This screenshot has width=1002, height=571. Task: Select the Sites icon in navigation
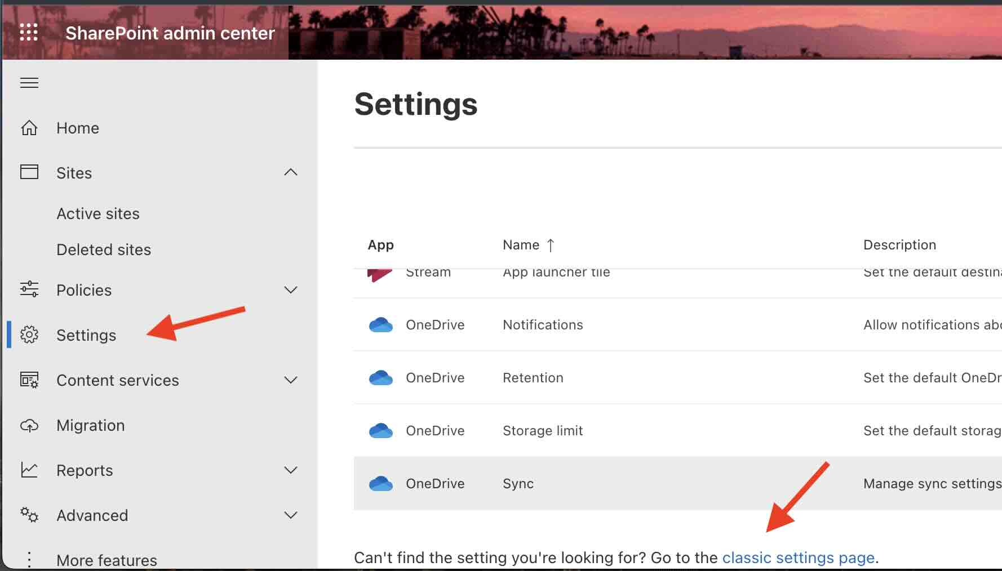pyautogui.click(x=29, y=172)
